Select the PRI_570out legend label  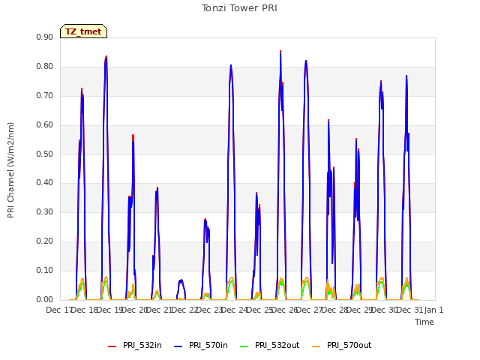pos(349,345)
